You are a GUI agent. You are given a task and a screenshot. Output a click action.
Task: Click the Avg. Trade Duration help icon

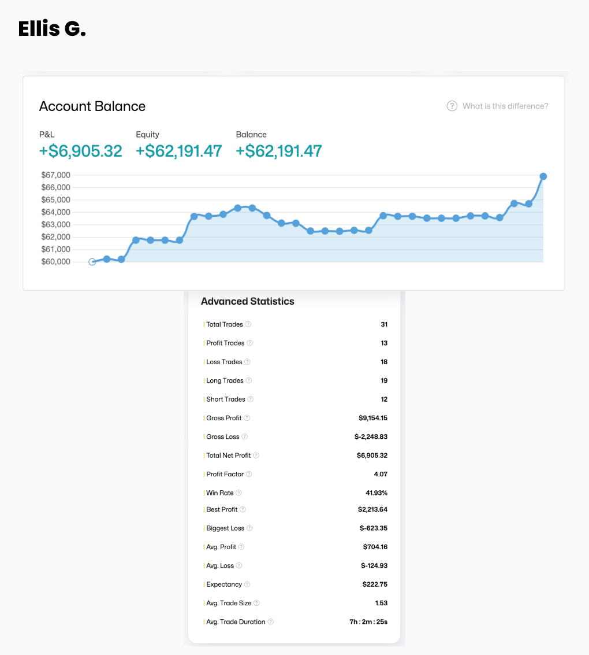(x=271, y=622)
